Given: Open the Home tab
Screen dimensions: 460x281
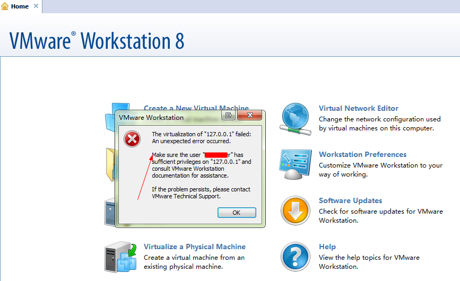Looking at the screenshot, I should coord(20,6).
